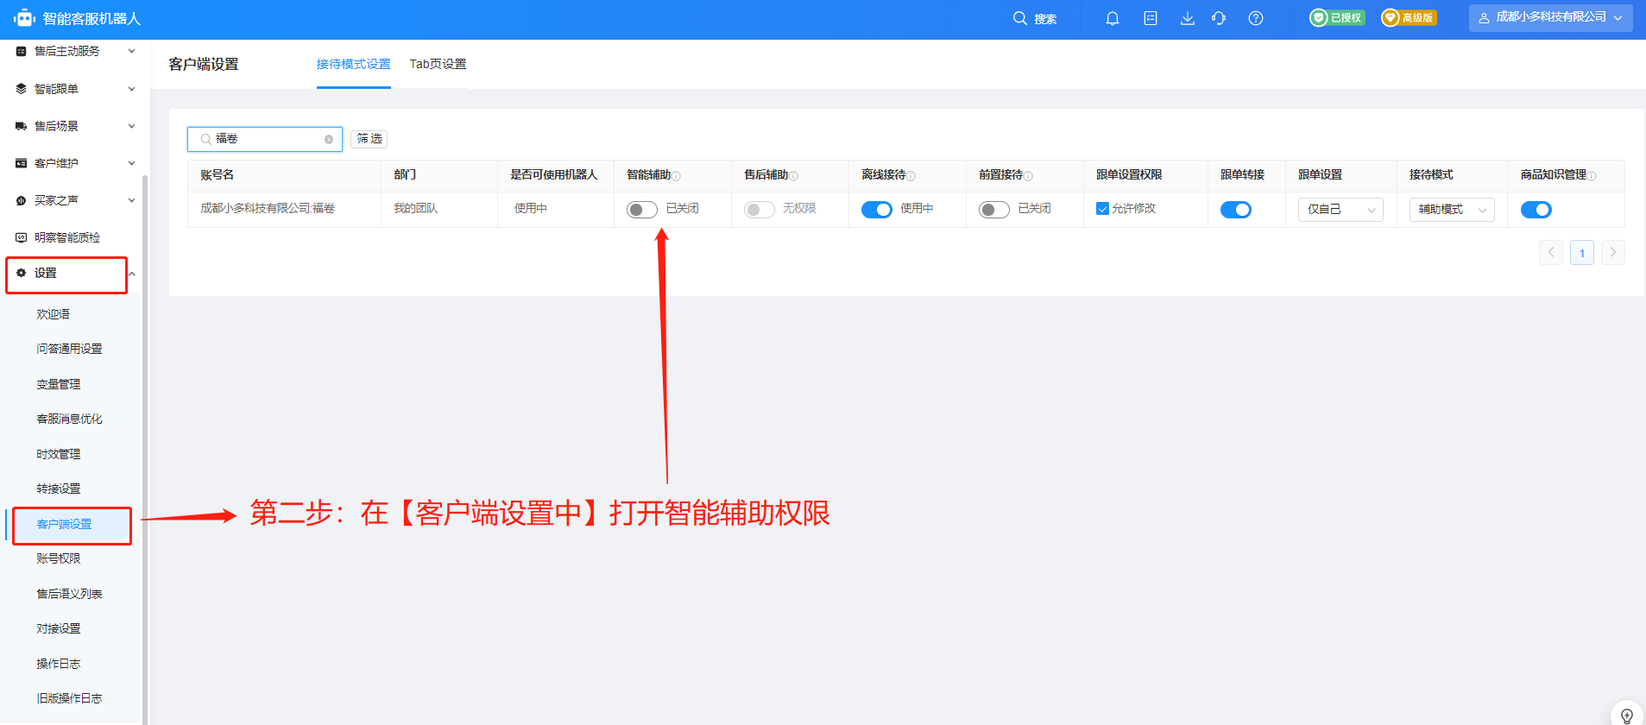Expand the 买家之声 menu chevron
This screenshot has width=1646, height=725.
click(132, 200)
